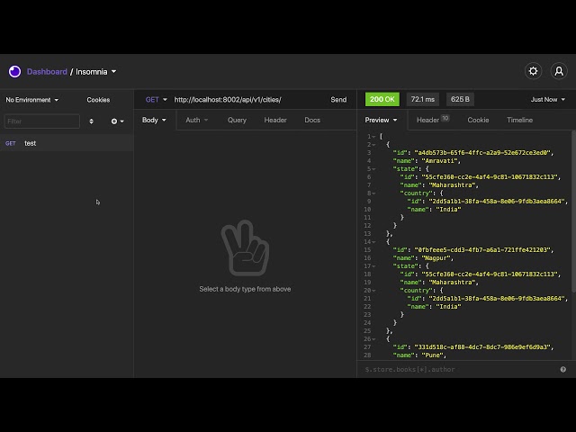Switch to the response Header tab
This screenshot has width=576, height=432.
pyautogui.click(x=433, y=120)
